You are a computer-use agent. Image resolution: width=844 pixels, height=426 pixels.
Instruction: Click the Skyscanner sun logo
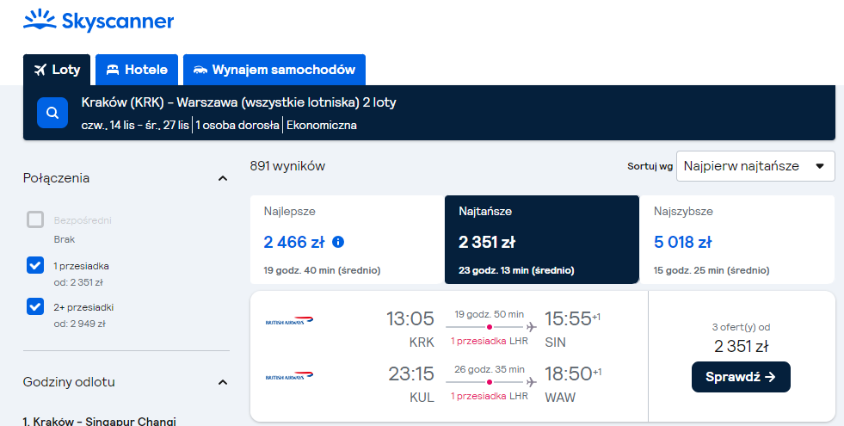point(40,20)
